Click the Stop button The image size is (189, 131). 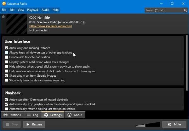click(12, 124)
